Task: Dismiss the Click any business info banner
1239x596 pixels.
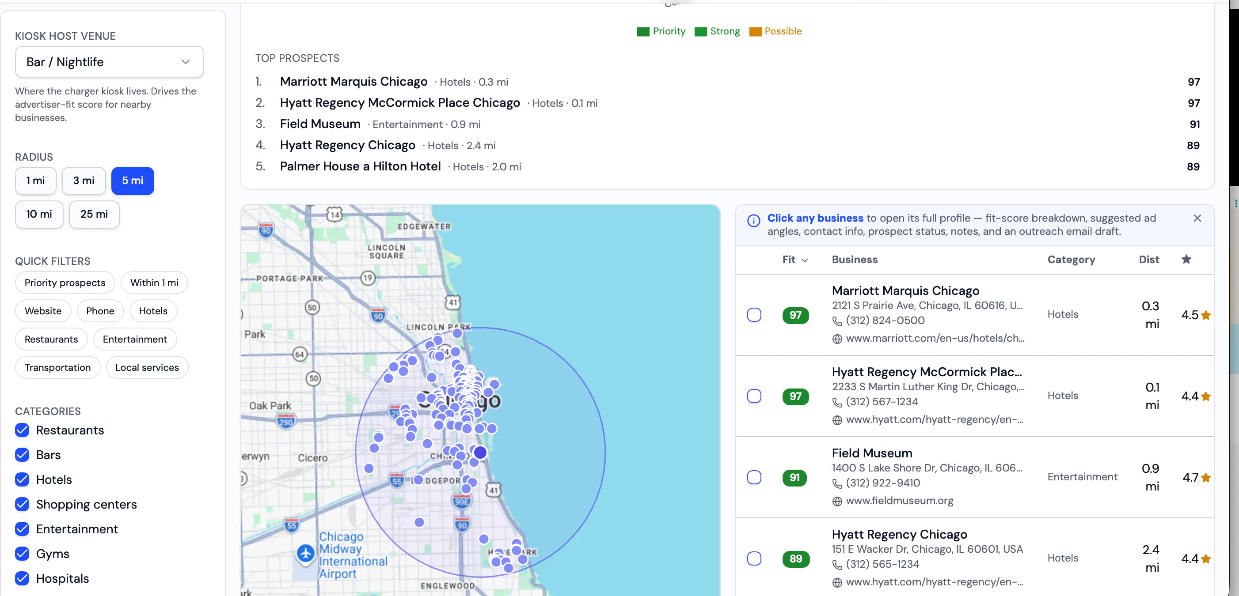Action: [x=1197, y=218]
